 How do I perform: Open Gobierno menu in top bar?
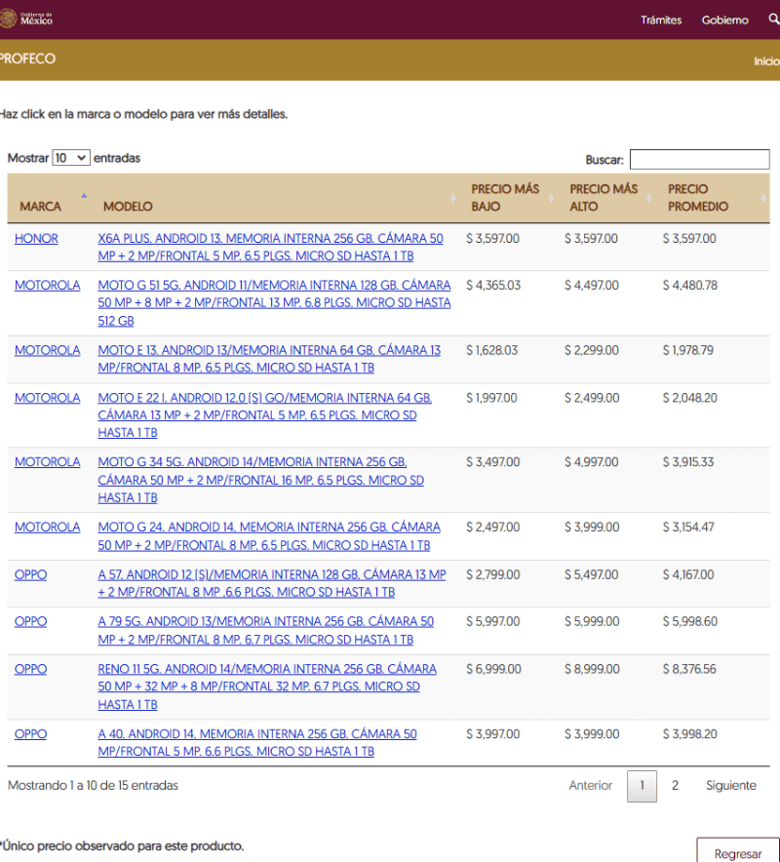coord(724,20)
